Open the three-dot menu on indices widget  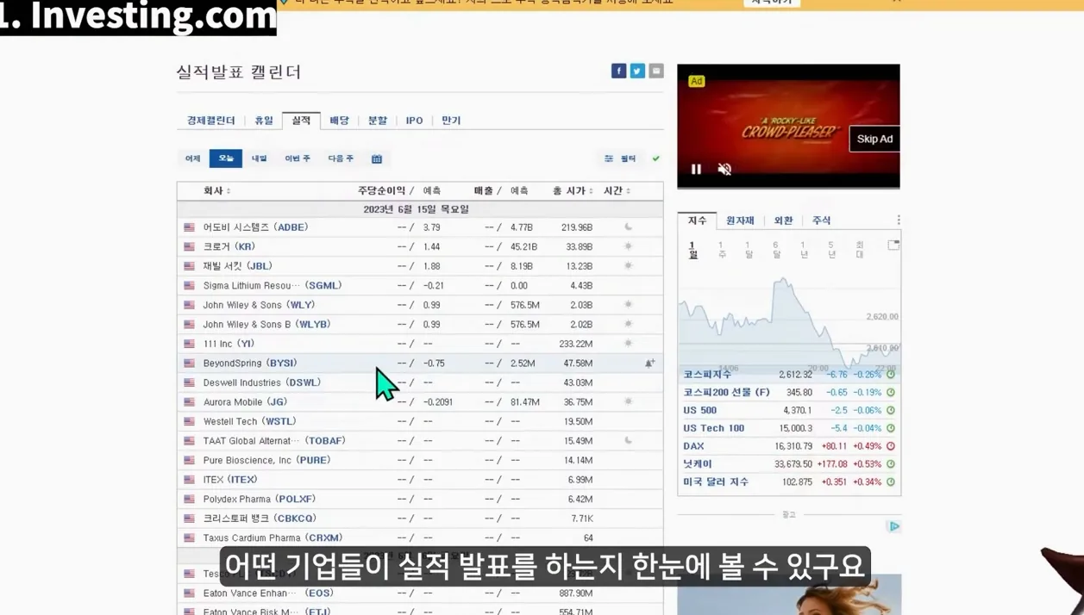(898, 221)
